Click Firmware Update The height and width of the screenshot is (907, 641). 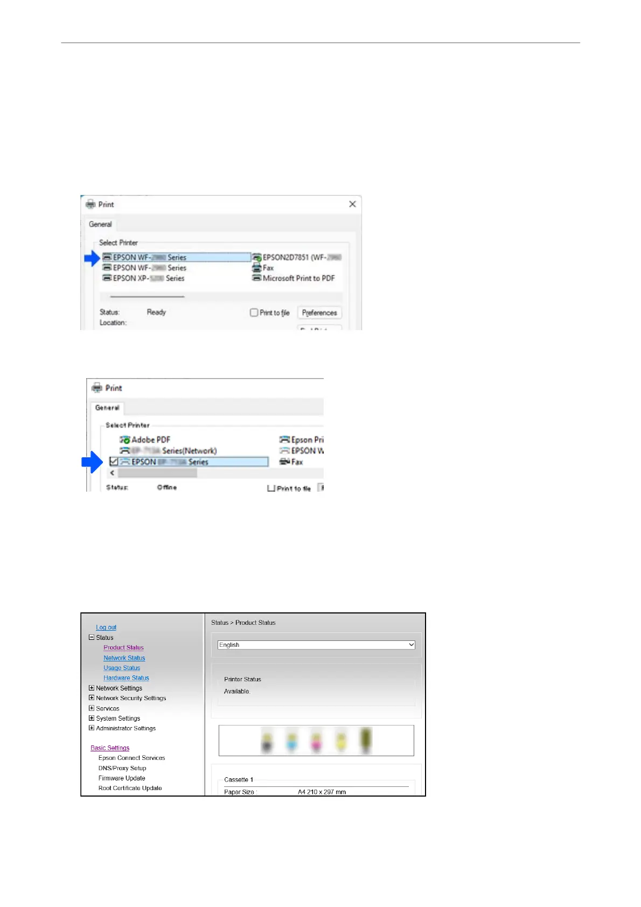click(122, 778)
